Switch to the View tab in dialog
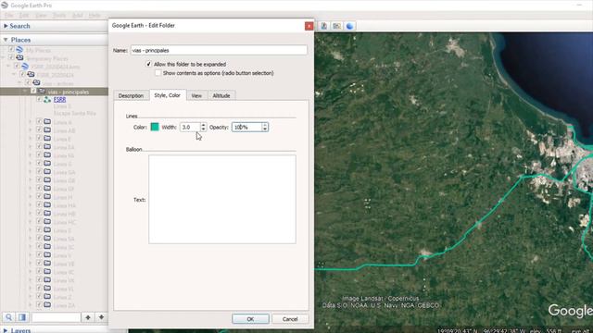This screenshot has height=333, width=593. [x=196, y=95]
